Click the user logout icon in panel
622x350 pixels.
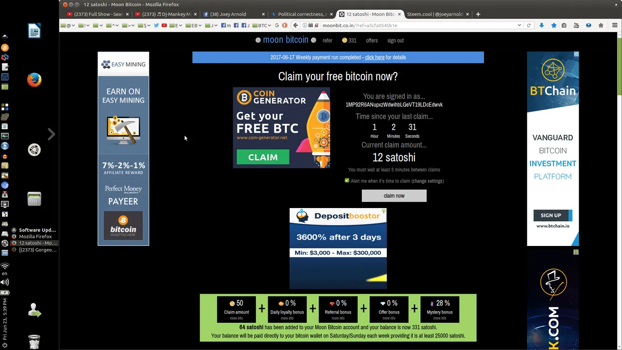click(x=34, y=310)
